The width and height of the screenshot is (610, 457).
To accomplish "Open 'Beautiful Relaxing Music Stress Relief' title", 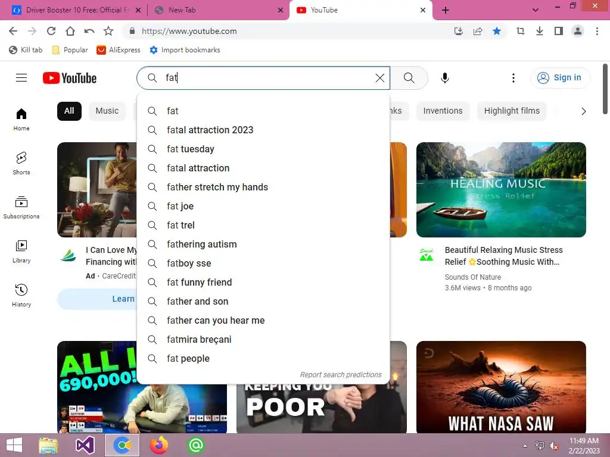I will pyautogui.click(x=504, y=256).
